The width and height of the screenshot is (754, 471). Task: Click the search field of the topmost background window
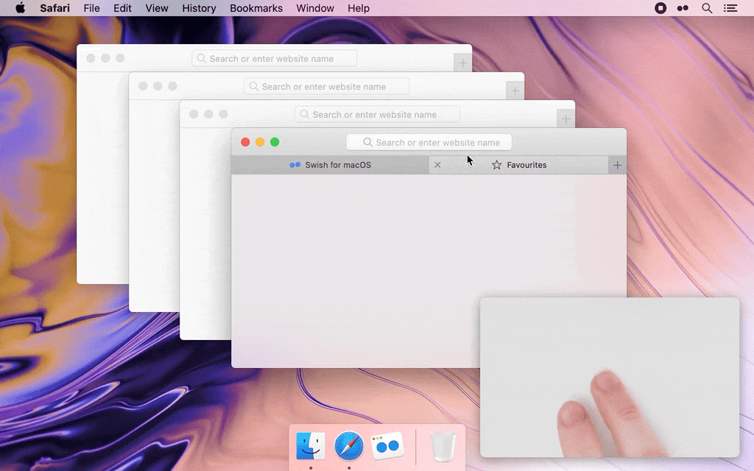[376, 114]
